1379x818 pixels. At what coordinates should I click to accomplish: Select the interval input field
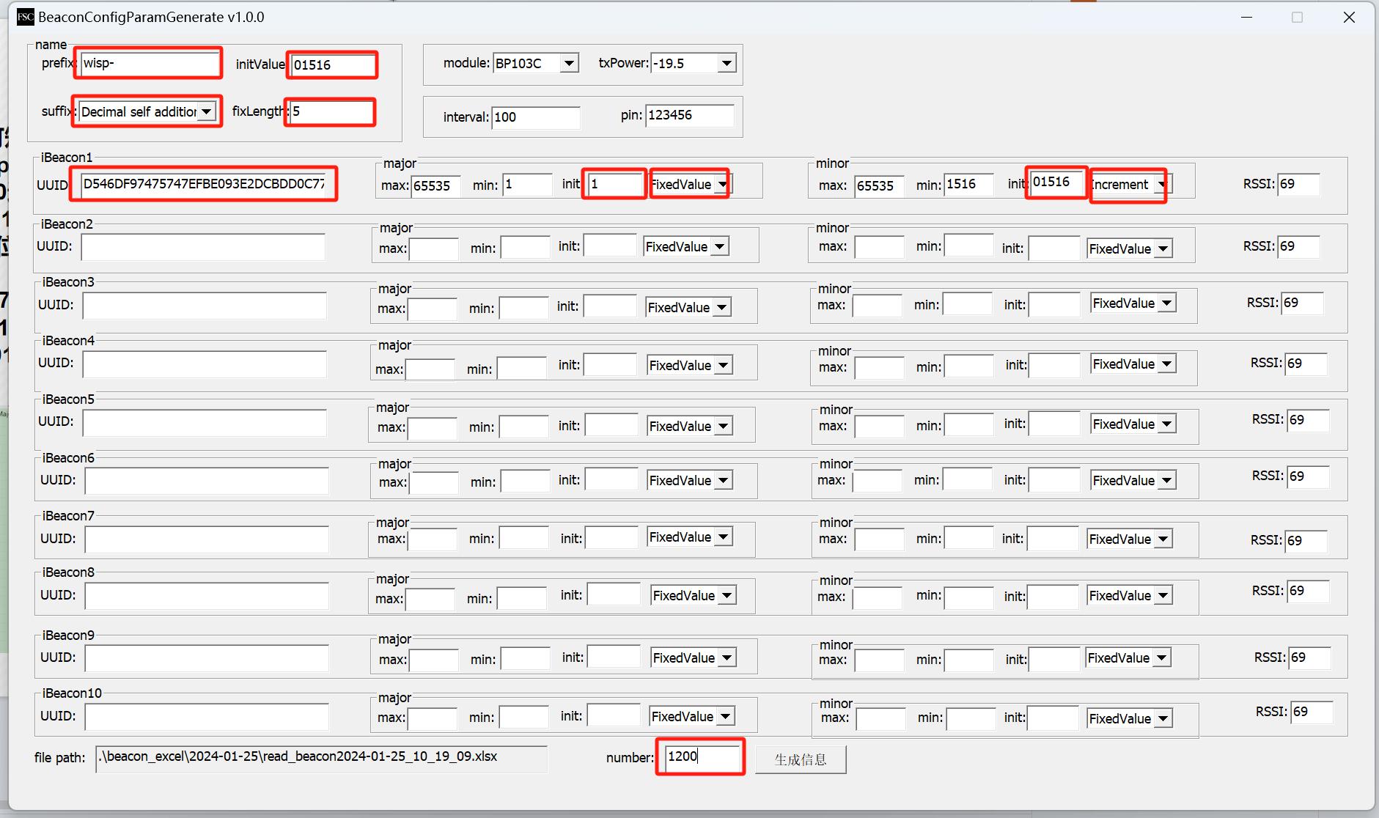pyautogui.click(x=535, y=117)
